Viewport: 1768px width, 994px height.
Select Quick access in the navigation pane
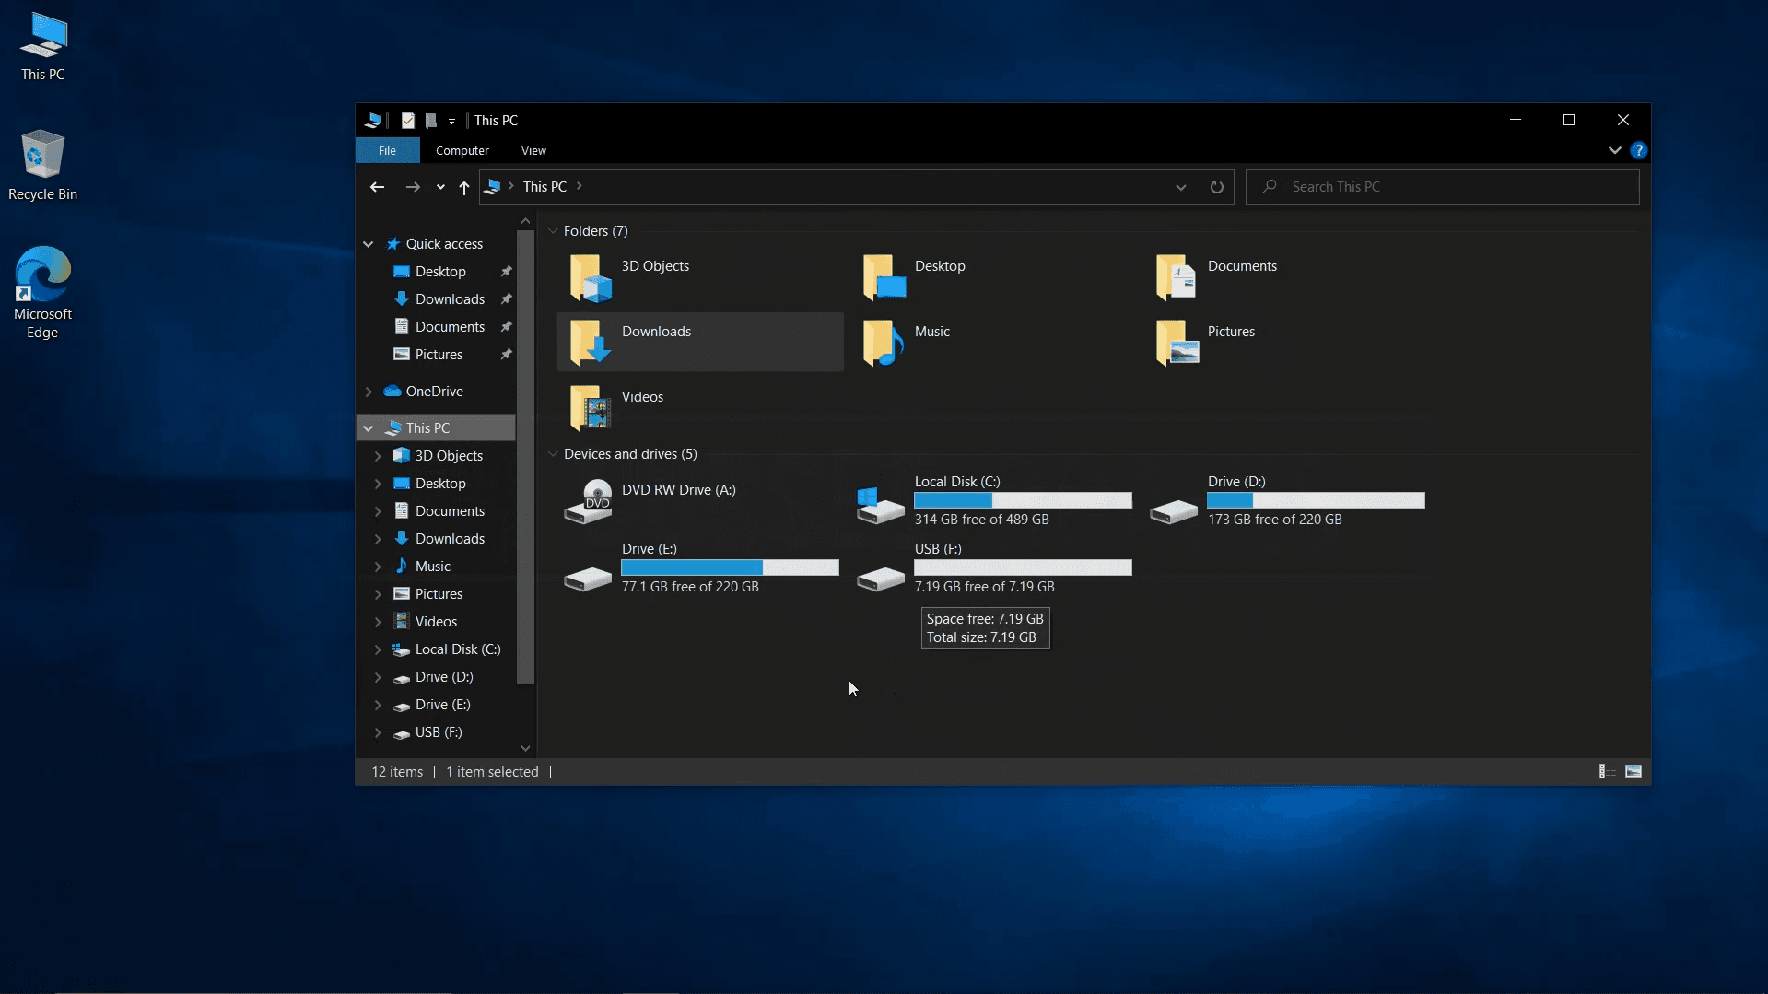click(x=444, y=244)
